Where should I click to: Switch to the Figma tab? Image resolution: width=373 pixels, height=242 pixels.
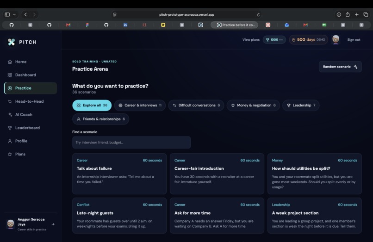tap(87, 25)
